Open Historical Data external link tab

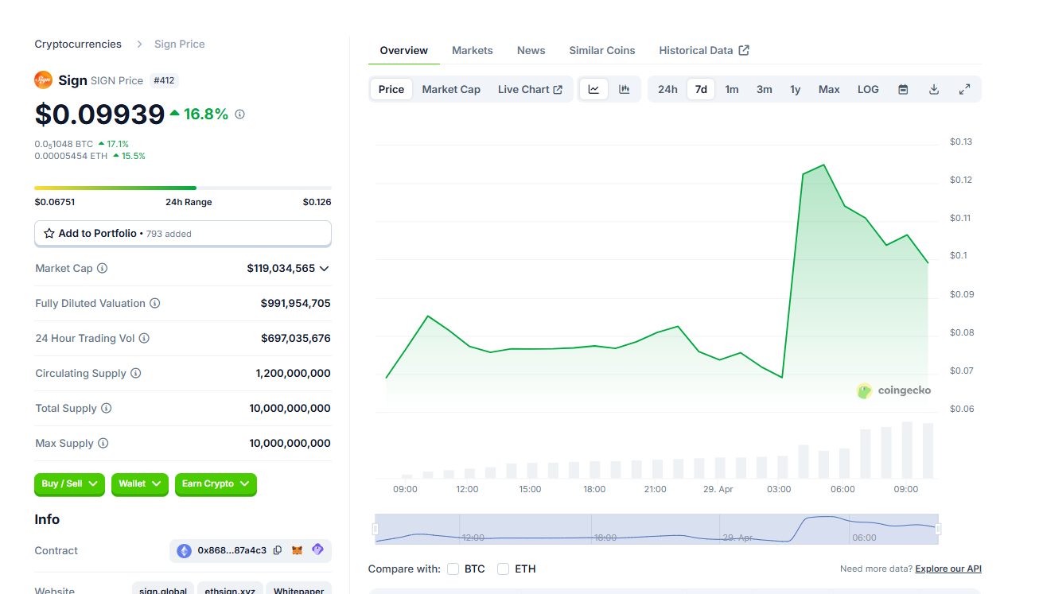(x=704, y=50)
